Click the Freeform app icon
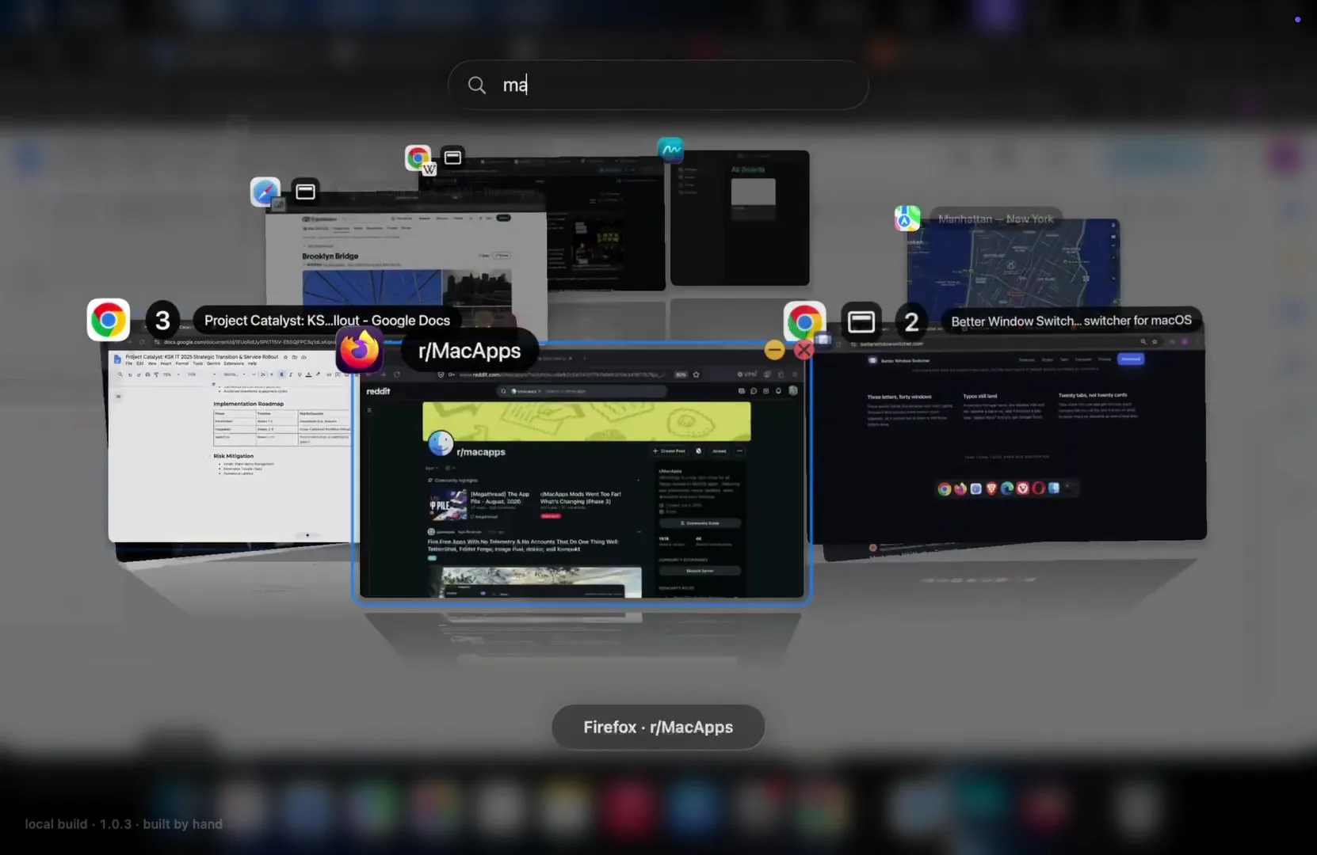Image resolution: width=1317 pixels, height=855 pixels. (670, 149)
